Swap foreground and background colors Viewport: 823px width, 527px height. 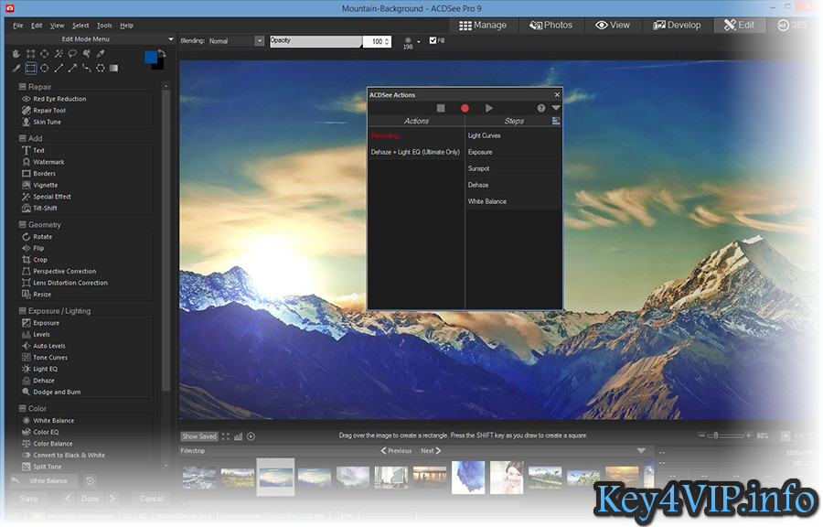tap(162, 54)
